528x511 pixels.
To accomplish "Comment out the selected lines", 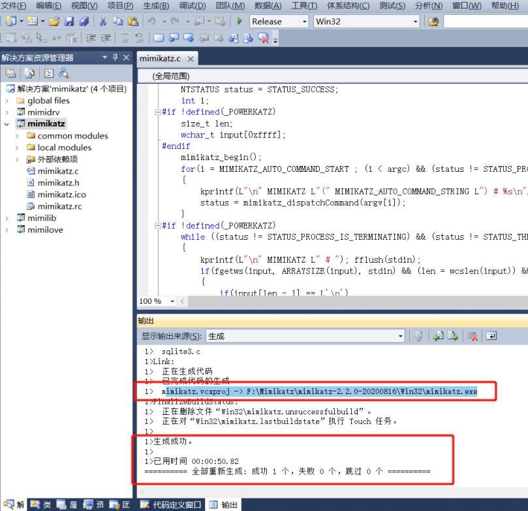I will (x=125, y=38).
